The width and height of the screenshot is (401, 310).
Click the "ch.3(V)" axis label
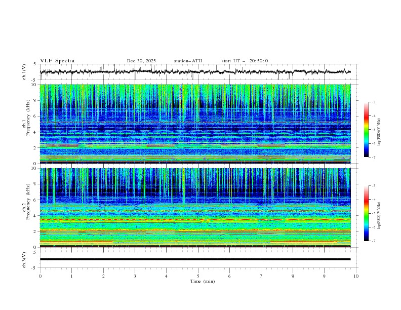tap(24, 260)
